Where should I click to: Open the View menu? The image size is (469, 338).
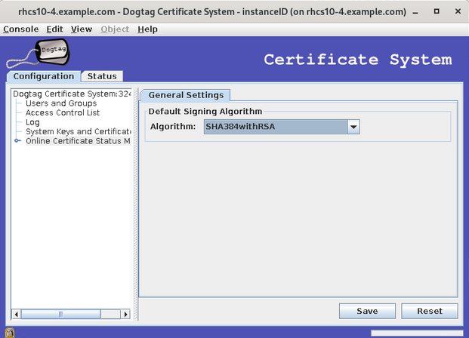tap(81, 29)
